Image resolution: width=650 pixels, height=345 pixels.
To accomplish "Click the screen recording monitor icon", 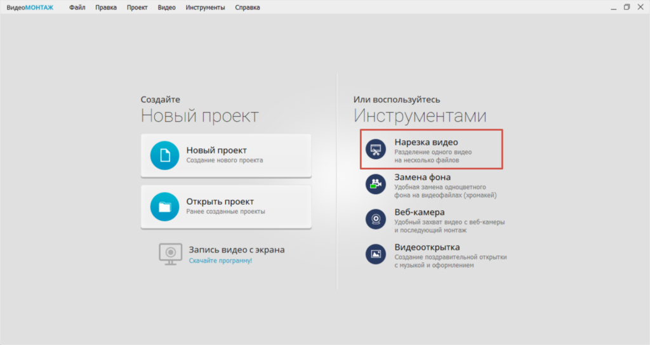I will click(x=170, y=254).
